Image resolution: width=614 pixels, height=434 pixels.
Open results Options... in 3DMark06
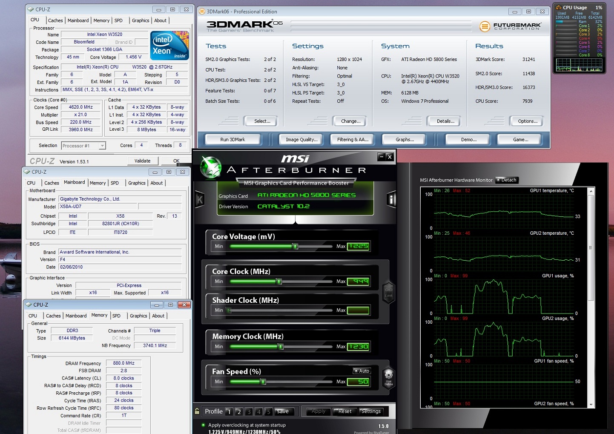[528, 121]
